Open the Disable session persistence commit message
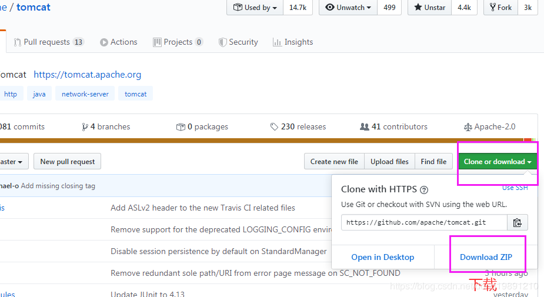 pos(219,251)
